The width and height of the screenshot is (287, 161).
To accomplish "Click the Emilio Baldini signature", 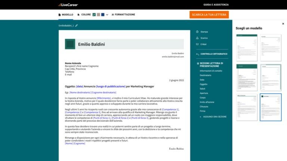I will (x=176, y=149).
